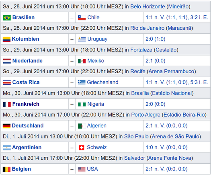Open the Estádio Beira-Rio link
The height and width of the screenshot is (175, 211).
coord(184,115)
